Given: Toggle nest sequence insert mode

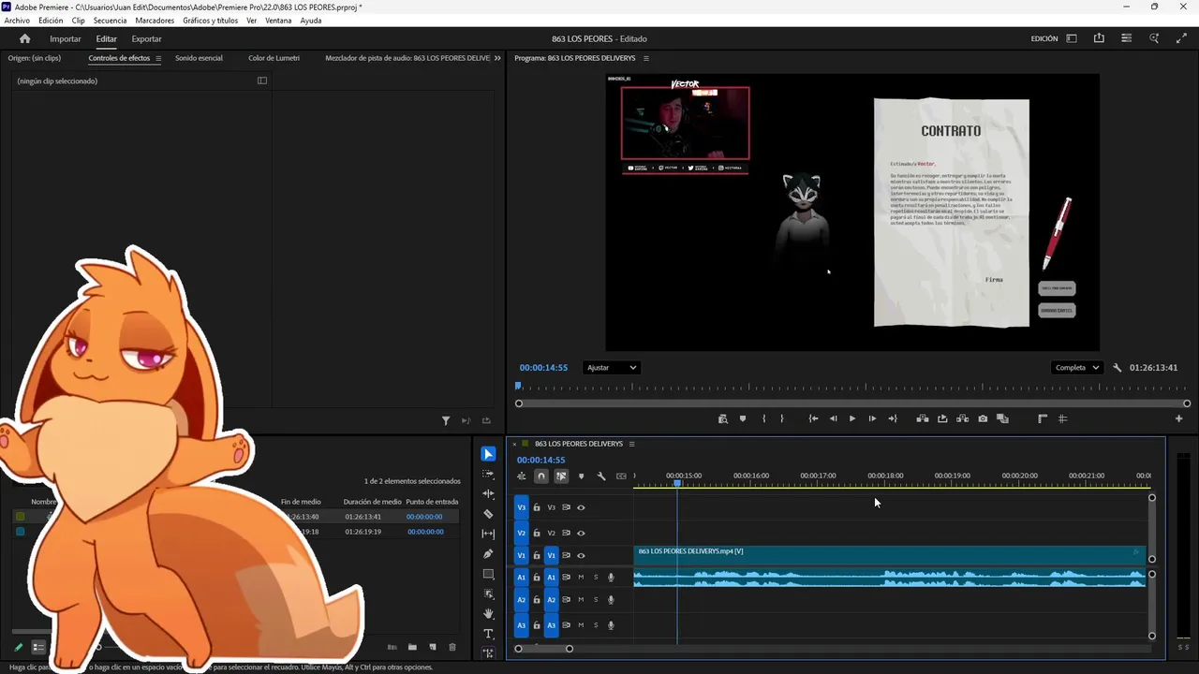Looking at the screenshot, I should [521, 476].
